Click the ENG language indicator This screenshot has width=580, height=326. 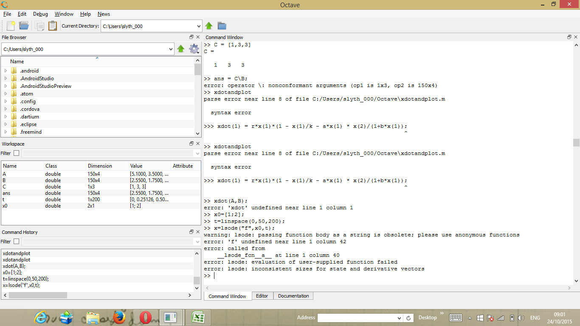coord(535,318)
